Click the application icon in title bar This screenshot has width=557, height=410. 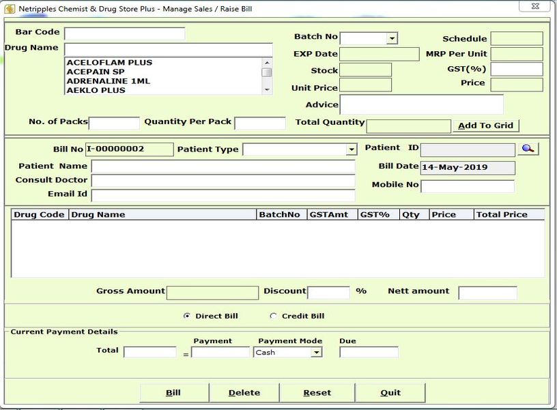point(10,9)
